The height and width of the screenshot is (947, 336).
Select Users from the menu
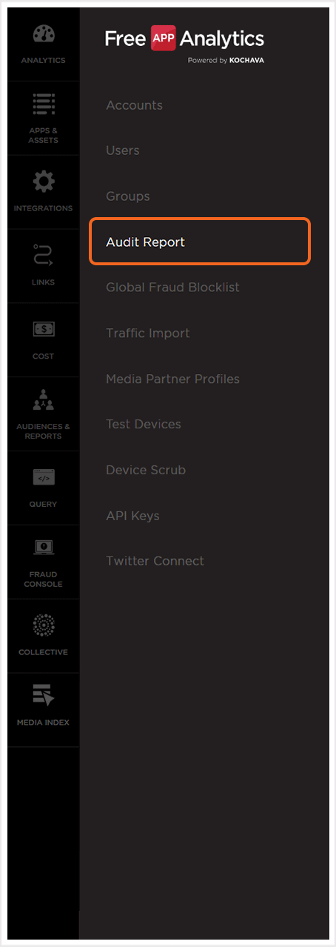pos(123,150)
